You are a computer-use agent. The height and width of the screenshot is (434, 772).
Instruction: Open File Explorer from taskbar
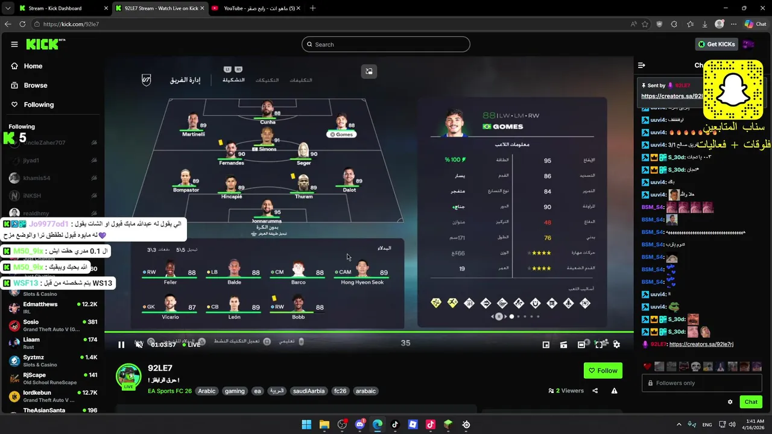(x=324, y=424)
